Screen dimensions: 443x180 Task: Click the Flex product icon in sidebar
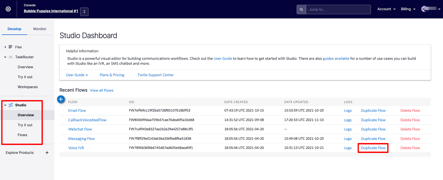point(11,47)
